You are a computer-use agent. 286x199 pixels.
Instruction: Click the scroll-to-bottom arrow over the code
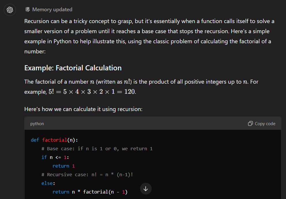tap(146, 189)
